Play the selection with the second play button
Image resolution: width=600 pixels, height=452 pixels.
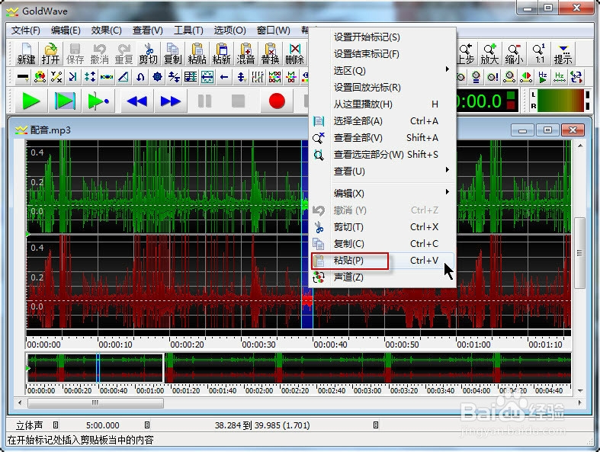(65, 101)
